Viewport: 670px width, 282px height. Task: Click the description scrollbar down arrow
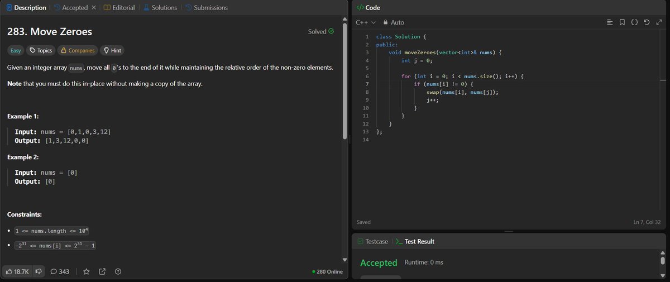click(x=344, y=259)
